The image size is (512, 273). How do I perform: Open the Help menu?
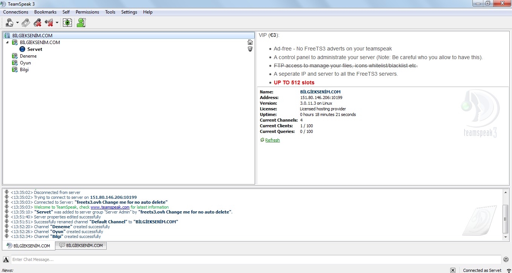click(x=148, y=12)
